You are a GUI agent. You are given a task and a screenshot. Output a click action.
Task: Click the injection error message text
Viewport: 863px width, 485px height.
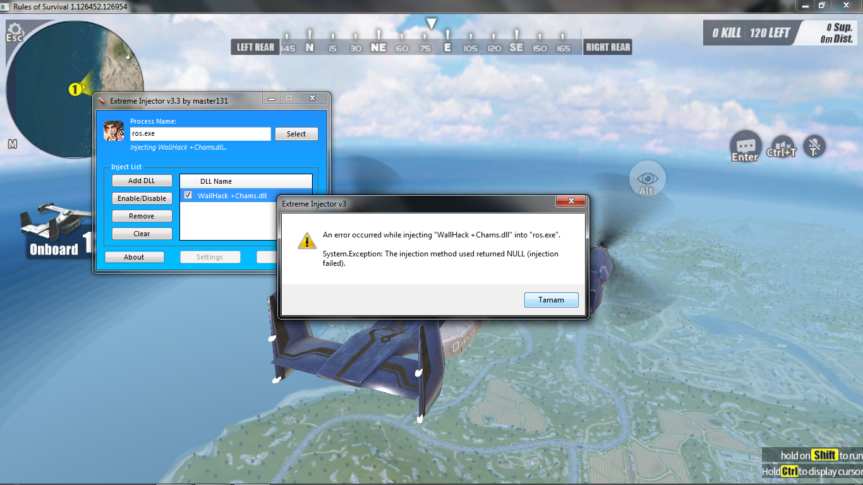(441, 249)
